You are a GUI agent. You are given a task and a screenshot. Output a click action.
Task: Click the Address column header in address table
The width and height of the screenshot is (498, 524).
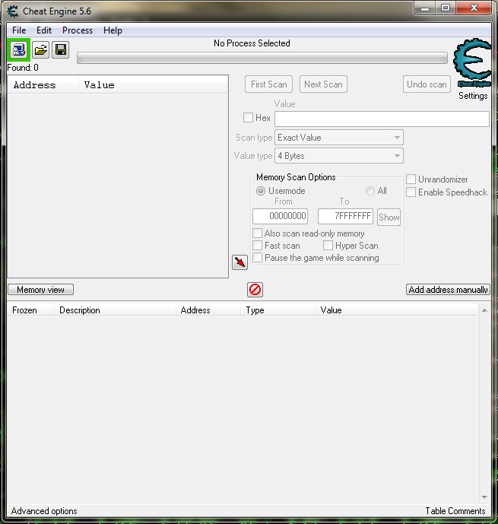(208, 310)
